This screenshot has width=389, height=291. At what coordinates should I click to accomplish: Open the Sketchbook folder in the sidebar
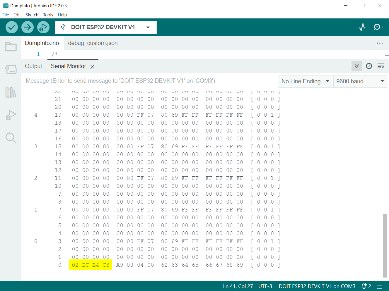11,47
